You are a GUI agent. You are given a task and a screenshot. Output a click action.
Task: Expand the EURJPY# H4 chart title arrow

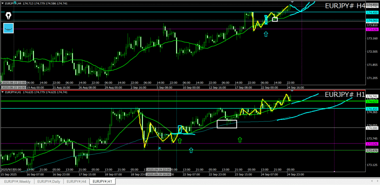[x=3, y=3]
